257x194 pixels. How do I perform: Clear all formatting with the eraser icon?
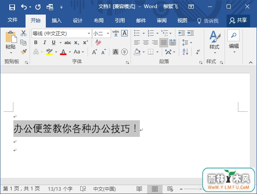(x=99, y=43)
